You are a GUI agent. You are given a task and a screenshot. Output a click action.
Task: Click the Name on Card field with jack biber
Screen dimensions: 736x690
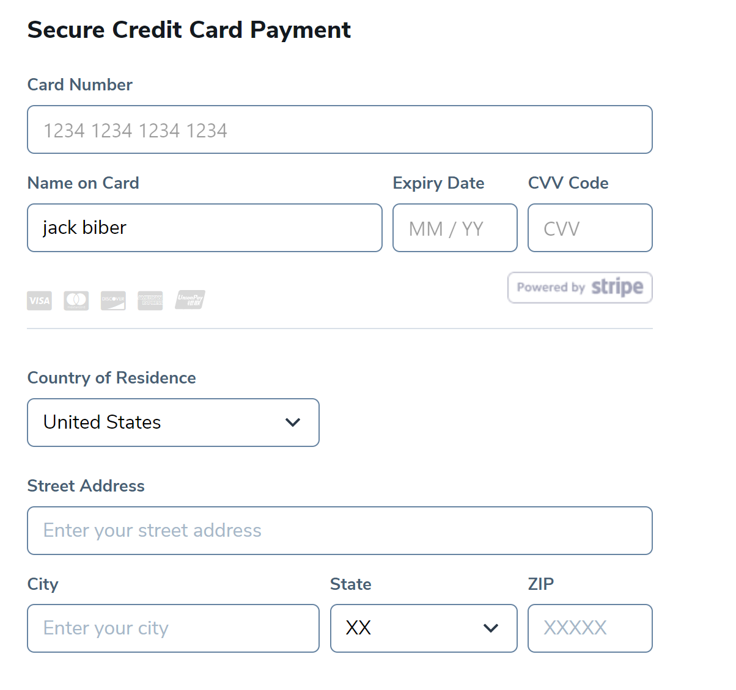(x=204, y=228)
